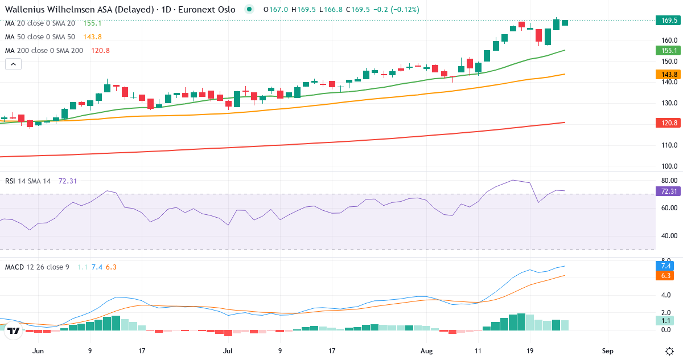The width and height of the screenshot is (683, 359).
Task: Click the 60.00 RSI axis label
Action: [669, 208]
